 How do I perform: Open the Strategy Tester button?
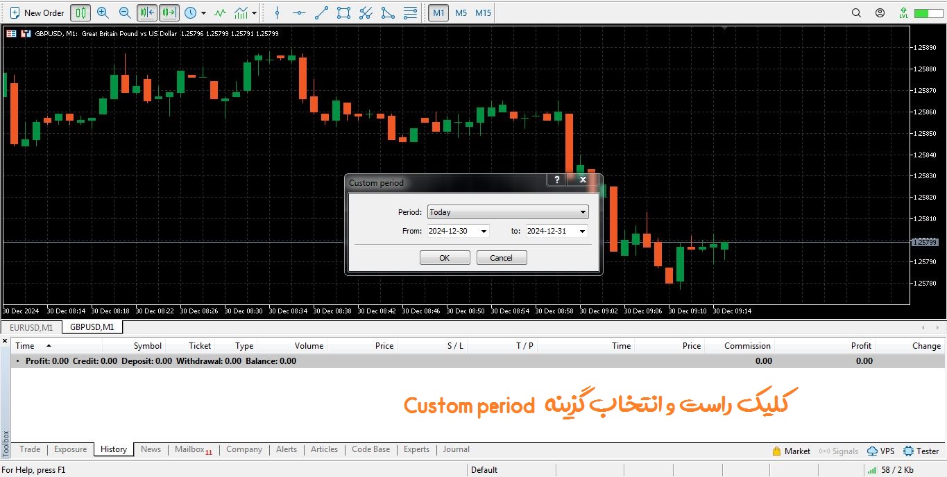(x=921, y=451)
